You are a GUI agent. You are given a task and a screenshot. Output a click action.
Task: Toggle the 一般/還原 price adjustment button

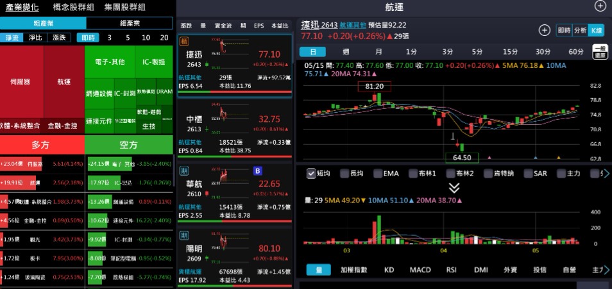[600, 51]
